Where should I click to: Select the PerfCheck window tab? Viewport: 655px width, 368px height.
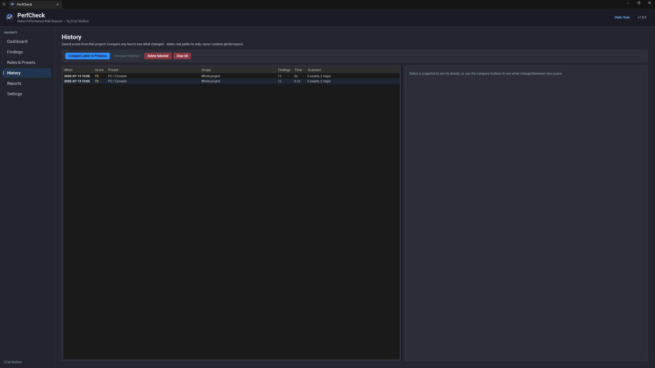point(35,4)
